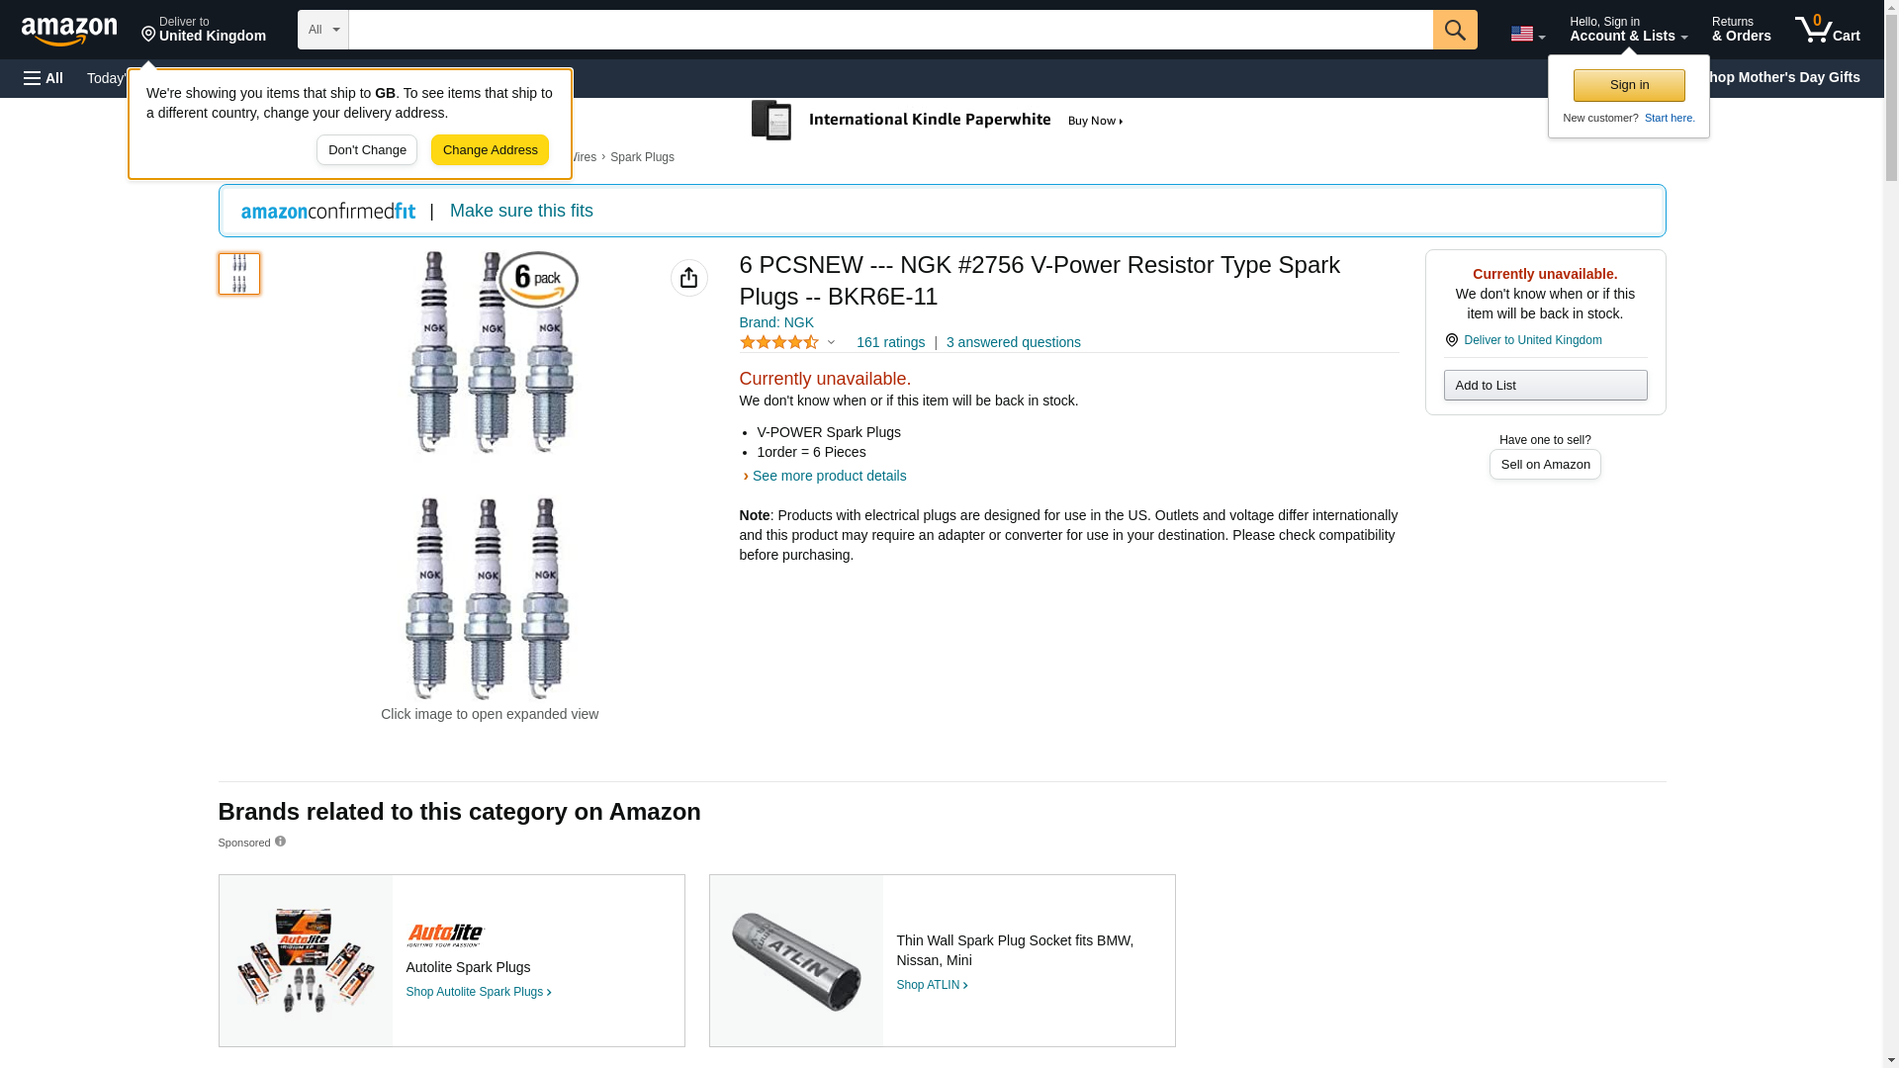The image size is (1899, 1068).
Task: Click the Don't Change button
Action: [x=367, y=150]
